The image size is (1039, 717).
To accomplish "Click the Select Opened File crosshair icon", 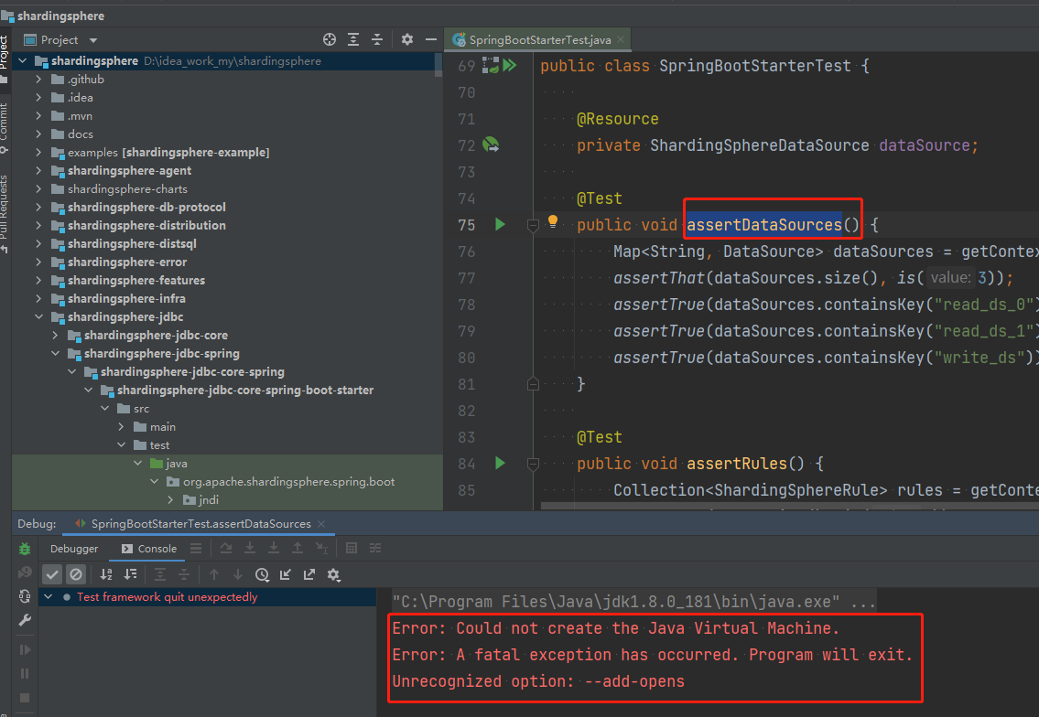I will click(330, 39).
